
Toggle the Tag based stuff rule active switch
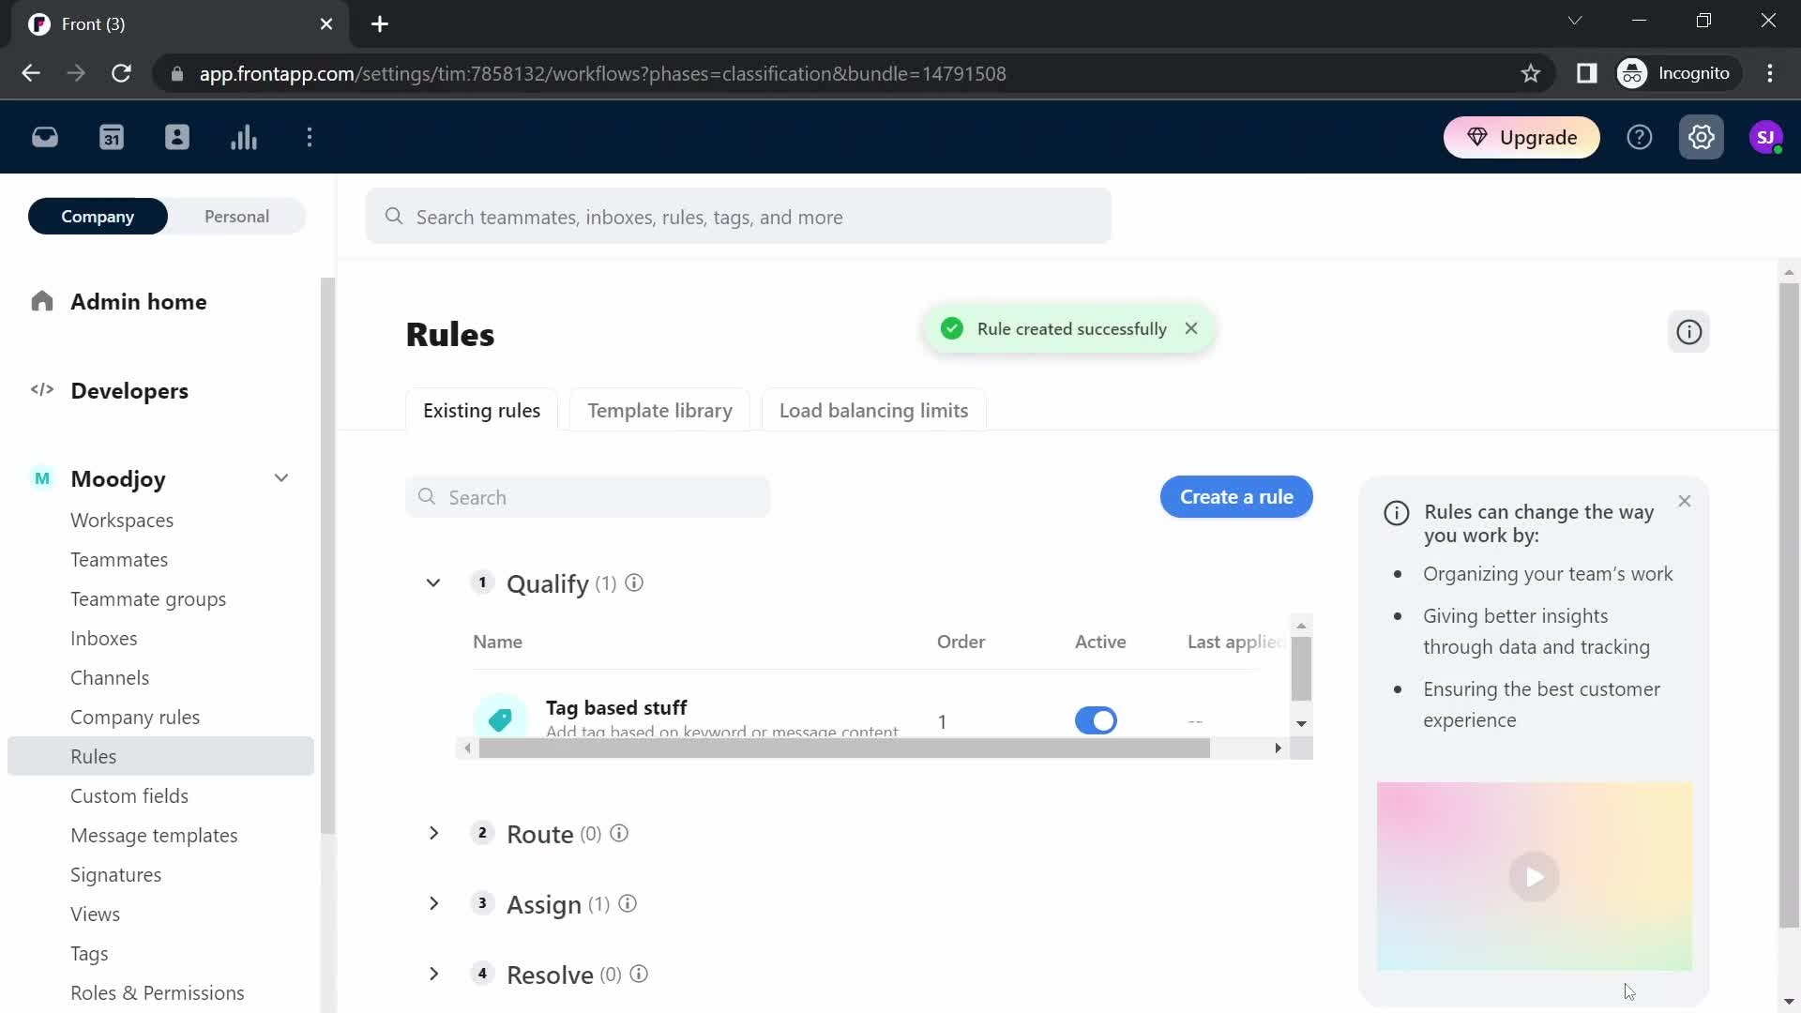coord(1095,718)
